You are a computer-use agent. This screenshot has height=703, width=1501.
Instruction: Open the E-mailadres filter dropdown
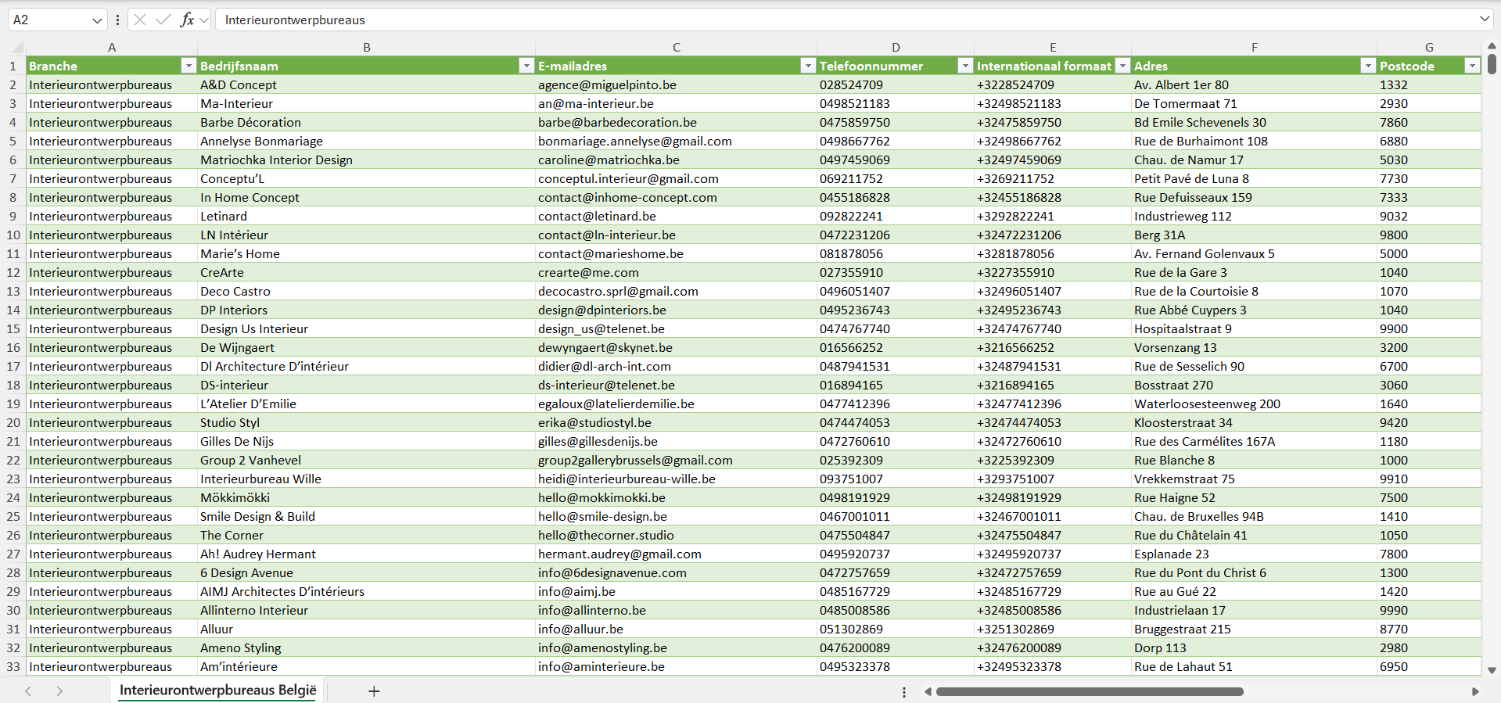808,66
